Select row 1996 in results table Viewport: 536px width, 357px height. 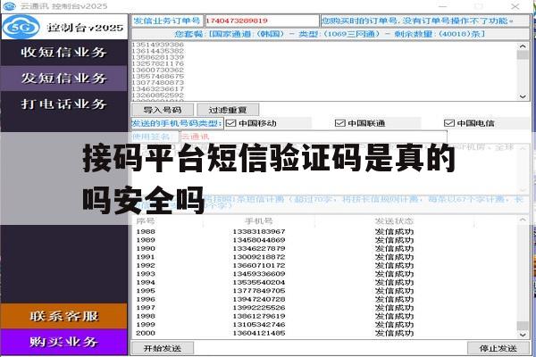click(x=325, y=299)
